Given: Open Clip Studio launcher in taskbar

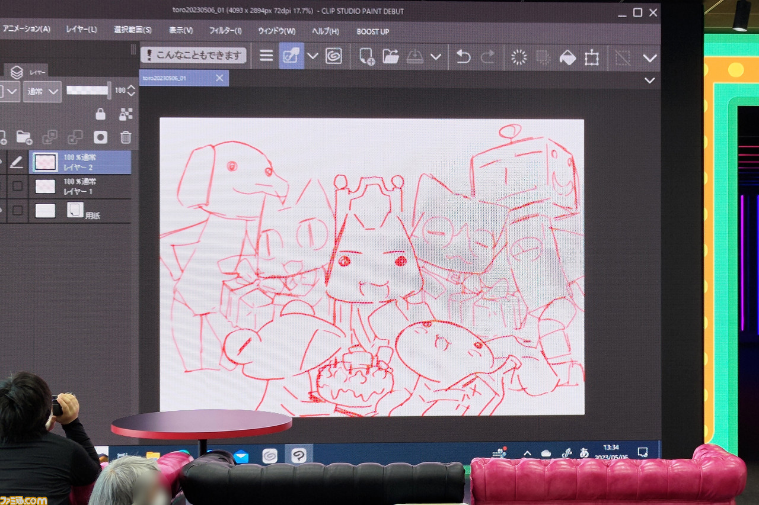Looking at the screenshot, I should [x=270, y=456].
